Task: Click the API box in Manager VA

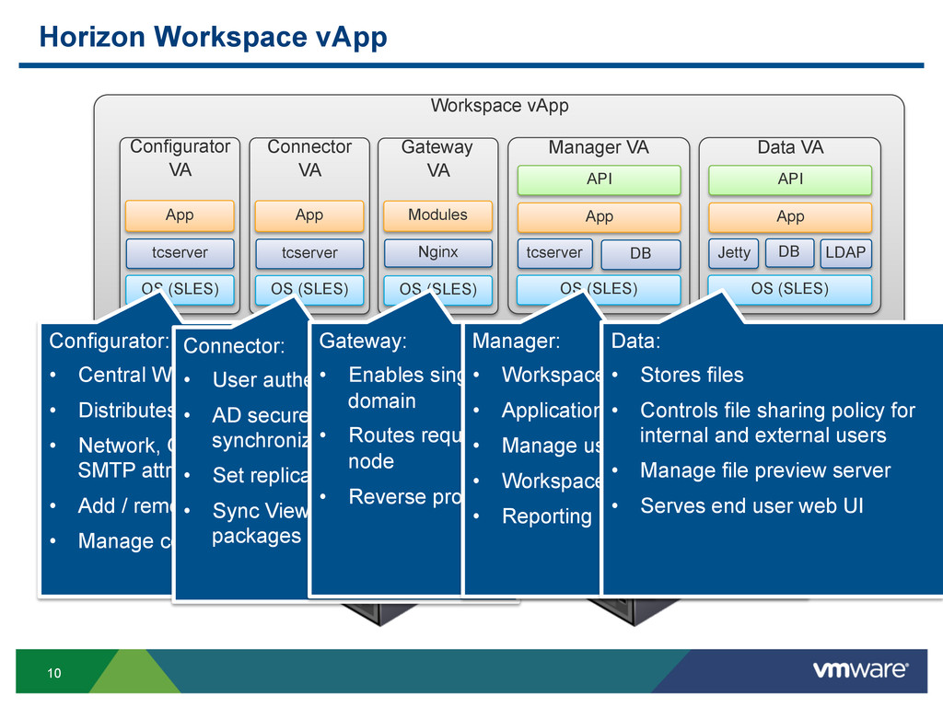Action: click(599, 180)
